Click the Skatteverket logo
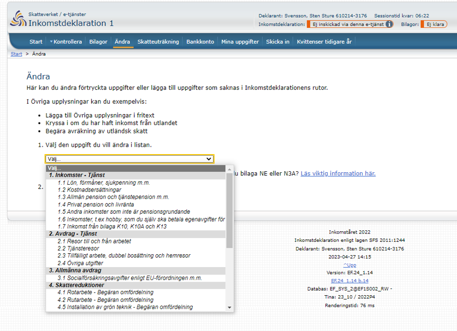The width and height of the screenshot is (457, 331). click(x=19, y=19)
